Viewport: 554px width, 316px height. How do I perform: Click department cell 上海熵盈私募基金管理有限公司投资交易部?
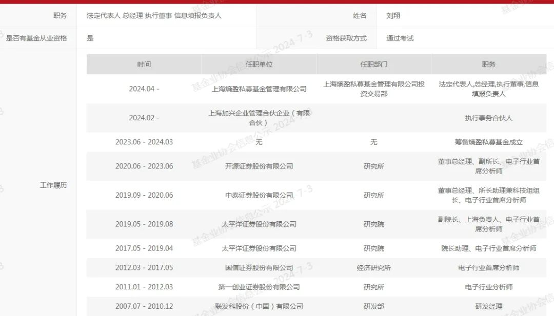[374, 89]
